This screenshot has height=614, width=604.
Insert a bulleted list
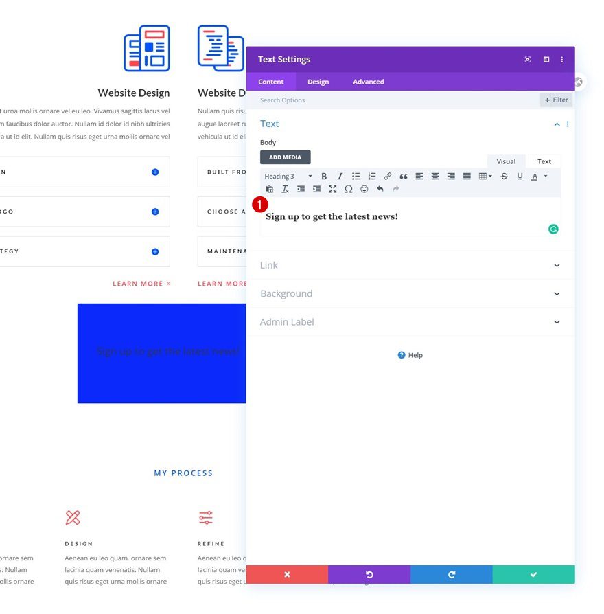tap(356, 176)
